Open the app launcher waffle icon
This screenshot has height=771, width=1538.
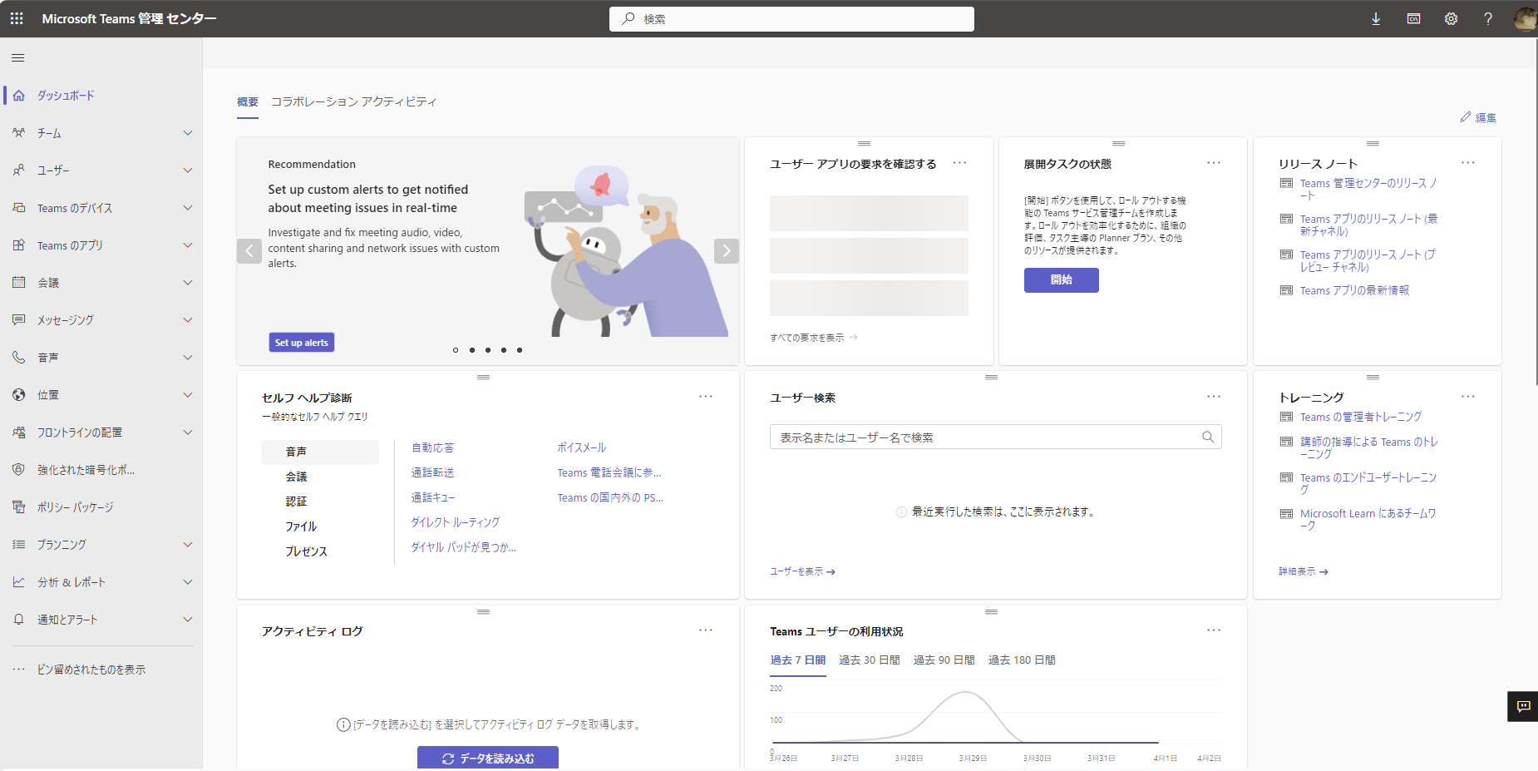17,18
